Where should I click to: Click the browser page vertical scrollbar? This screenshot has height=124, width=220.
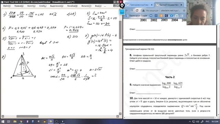219,58
